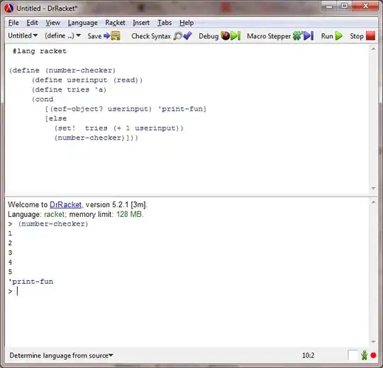The image size is (383, 368).
Task: Click the red garbage collection indicator dot
Action: pyautogui.click(x=373, y=355)
